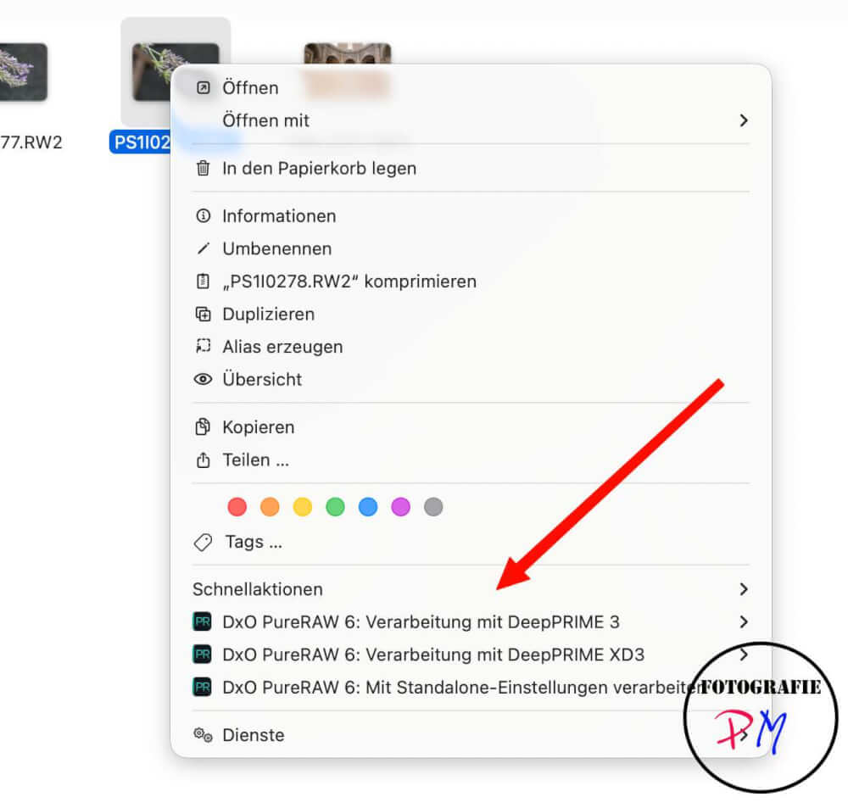Apply the gray tag color

[433, 507]
